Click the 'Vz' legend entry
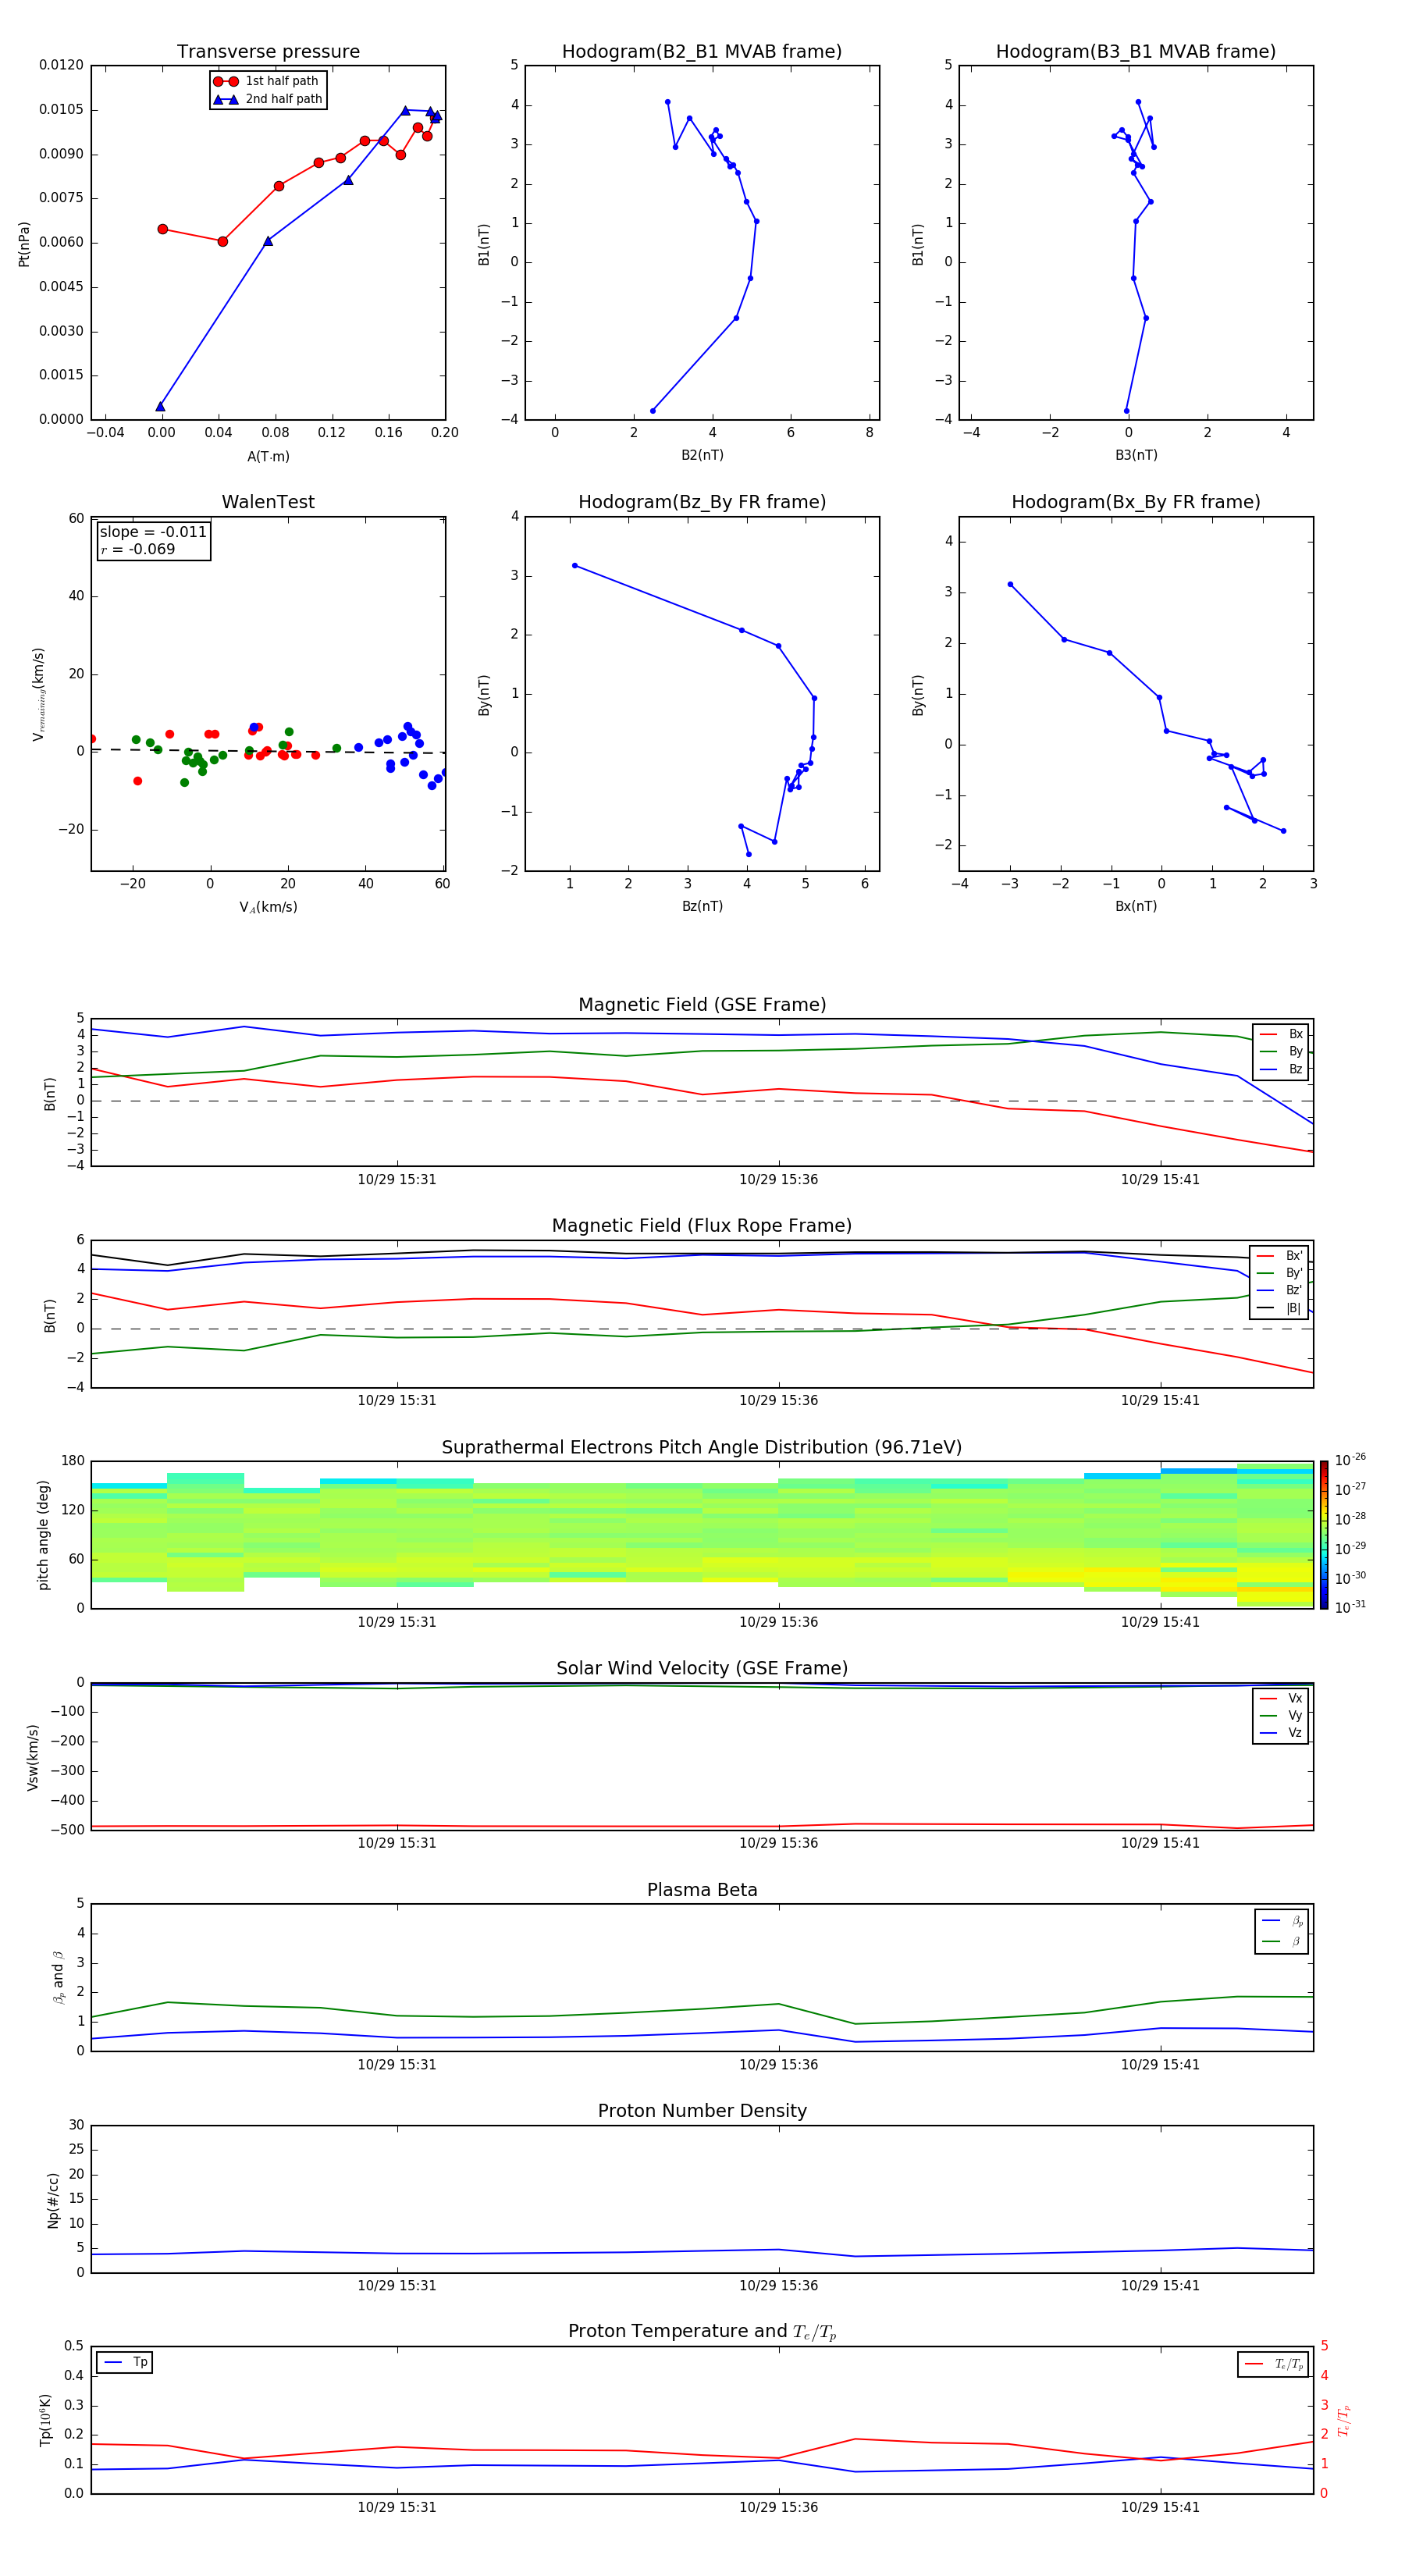1405x2576 pixels. [1281, 1733]
